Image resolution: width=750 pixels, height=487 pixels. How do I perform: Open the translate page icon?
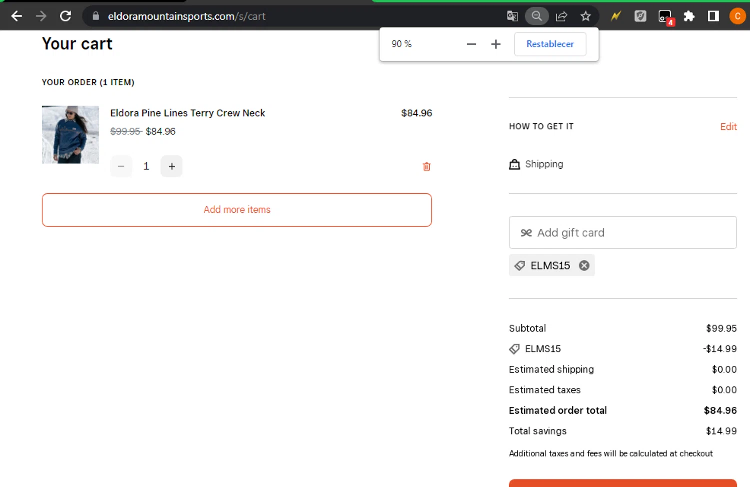(512, 16)
